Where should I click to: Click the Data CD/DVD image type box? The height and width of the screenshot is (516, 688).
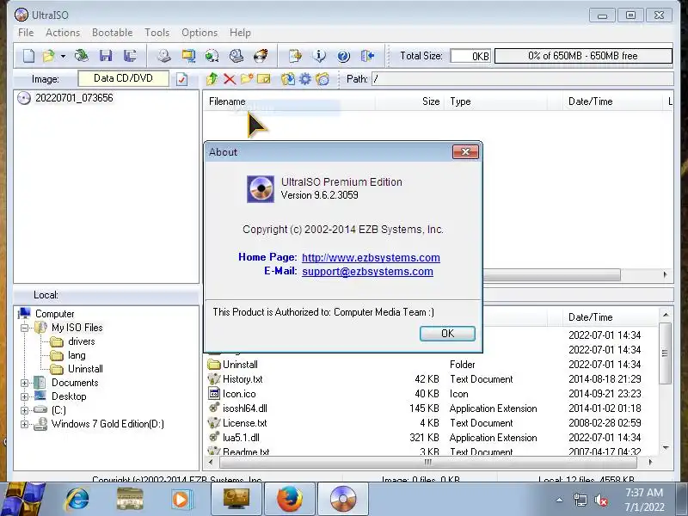(123, 78)
